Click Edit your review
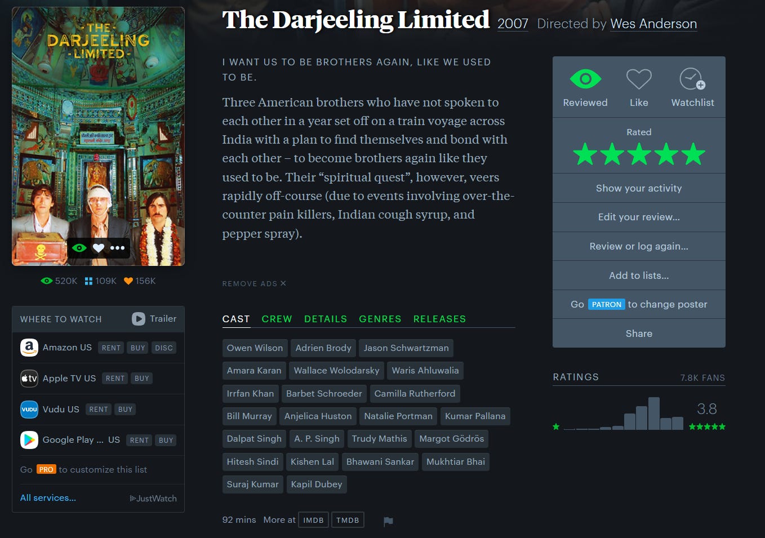Viewport: 765px width, 538px height. pyautogui.click(x=639, y=217)
